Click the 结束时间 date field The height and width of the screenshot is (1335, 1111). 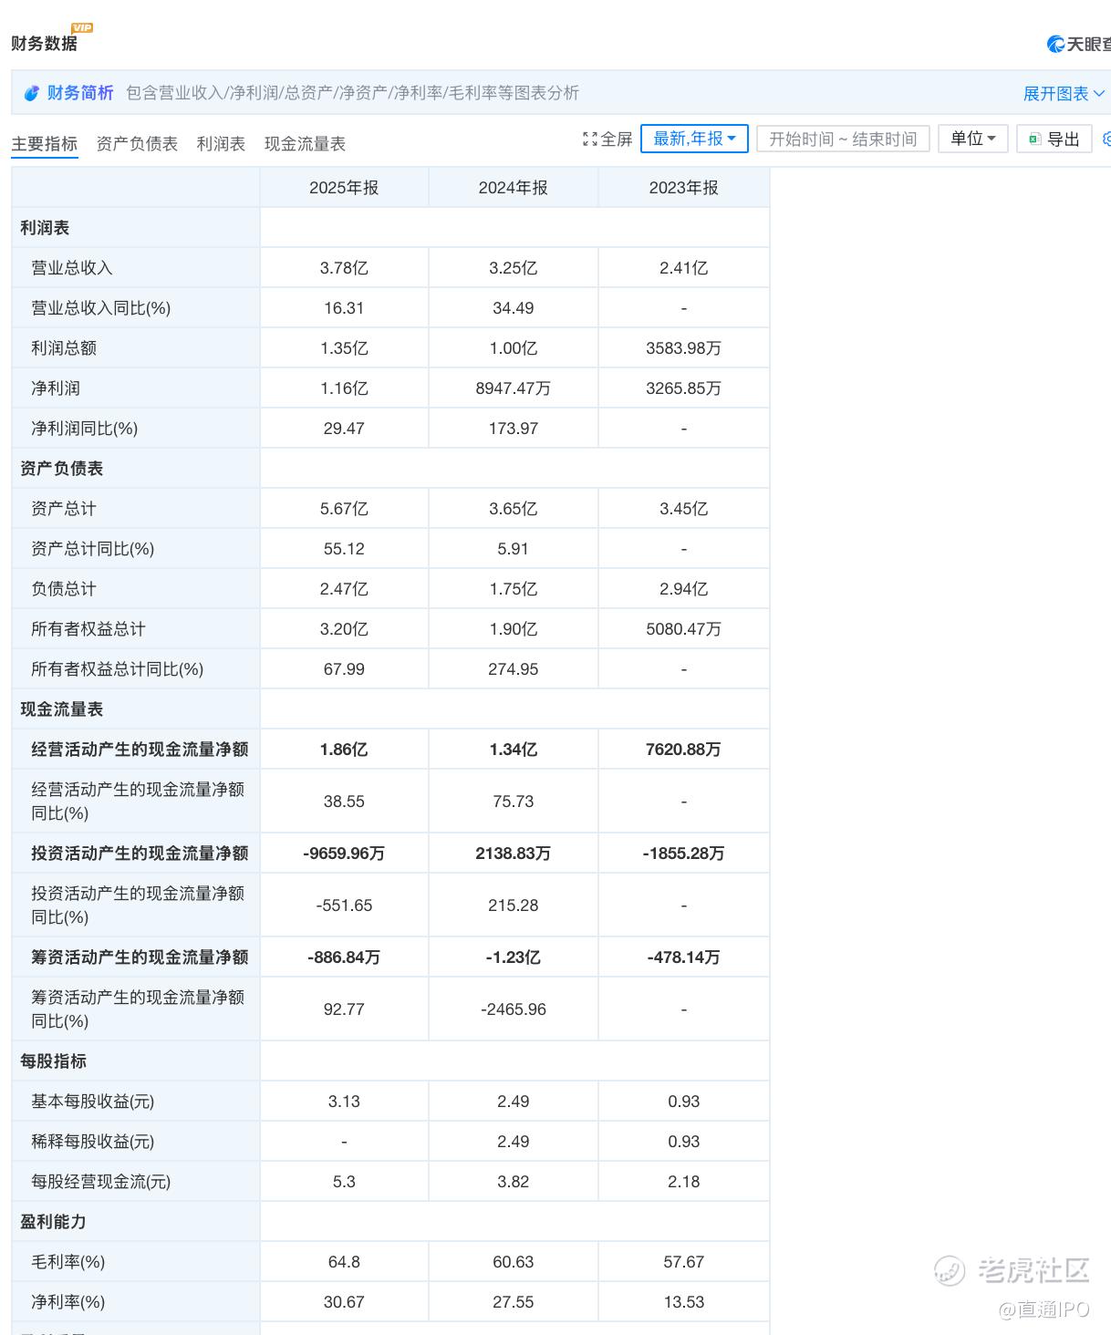tap(885, 139)
